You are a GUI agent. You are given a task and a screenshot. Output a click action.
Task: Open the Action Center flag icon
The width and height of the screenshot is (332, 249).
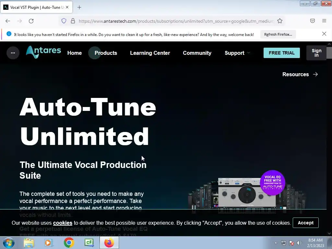click(x=291, y=243)
